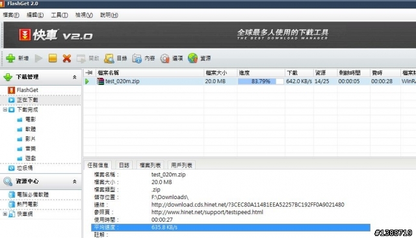Click the magnifier Resource Center icon

8,182
